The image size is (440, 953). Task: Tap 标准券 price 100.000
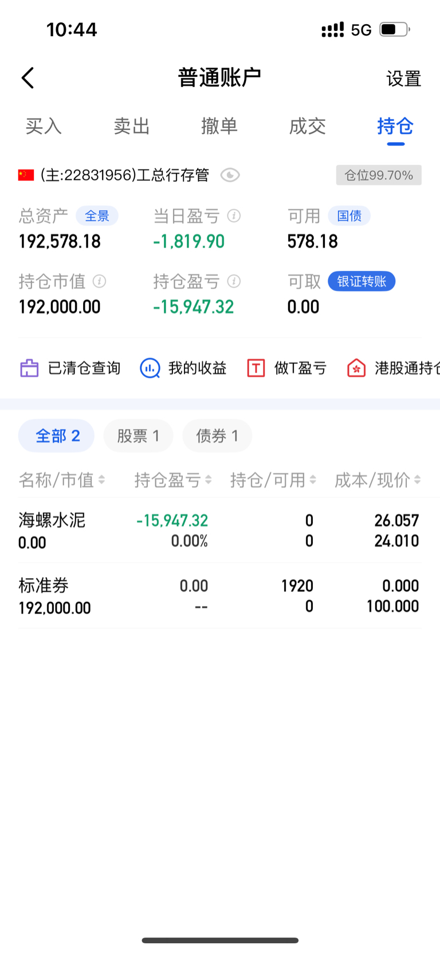pos(392,606)
